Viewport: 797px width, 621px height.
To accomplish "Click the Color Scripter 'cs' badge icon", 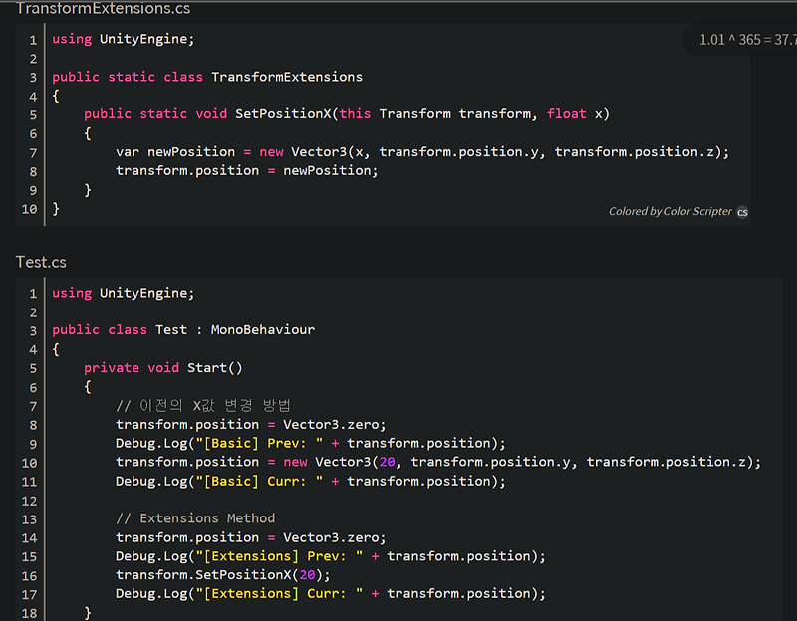I will (742, 212).
